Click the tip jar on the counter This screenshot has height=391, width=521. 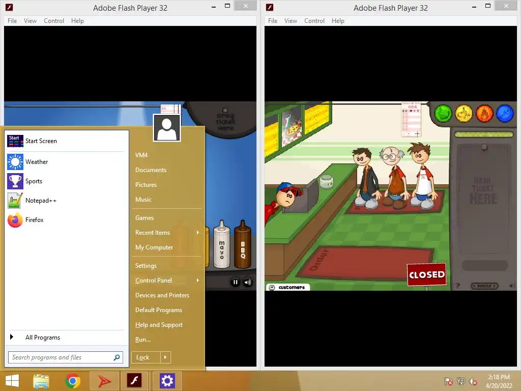pyautogui.click(x=326, y=182)
